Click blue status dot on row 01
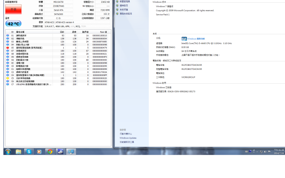The height and width of the screenshot is (178, 285). (x=8, y=36)
